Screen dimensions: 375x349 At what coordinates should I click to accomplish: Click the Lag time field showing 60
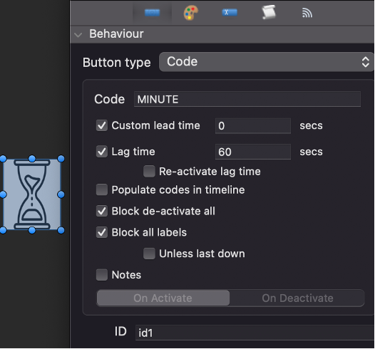(253, 152)
